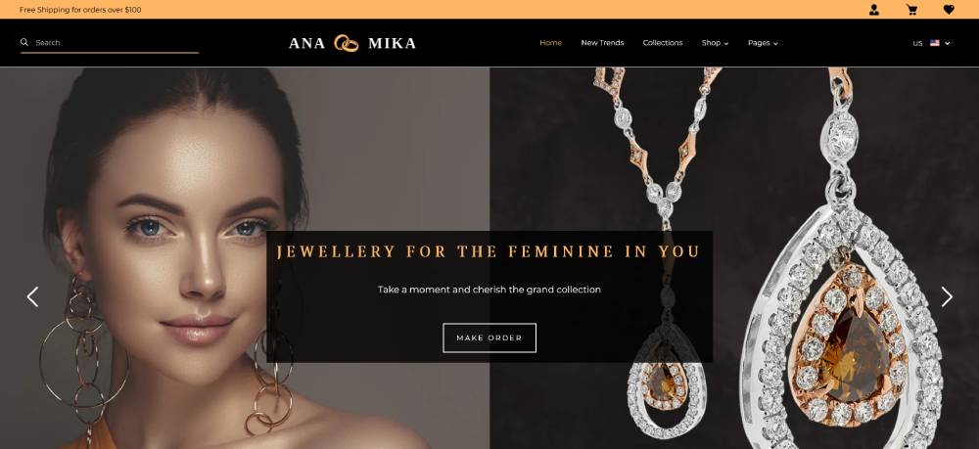Click the Free Shipping notice text
This screenshot has width=979, height=449.
point(80,10)
